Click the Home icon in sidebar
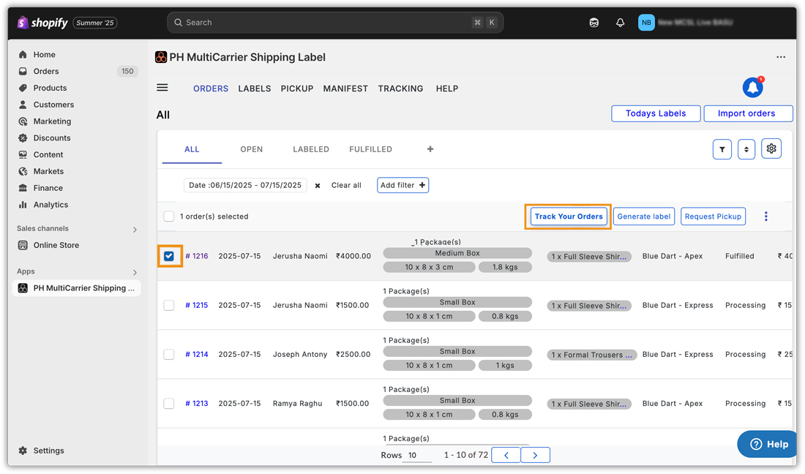Screen dimensions: 805x474 pos(23,54)
